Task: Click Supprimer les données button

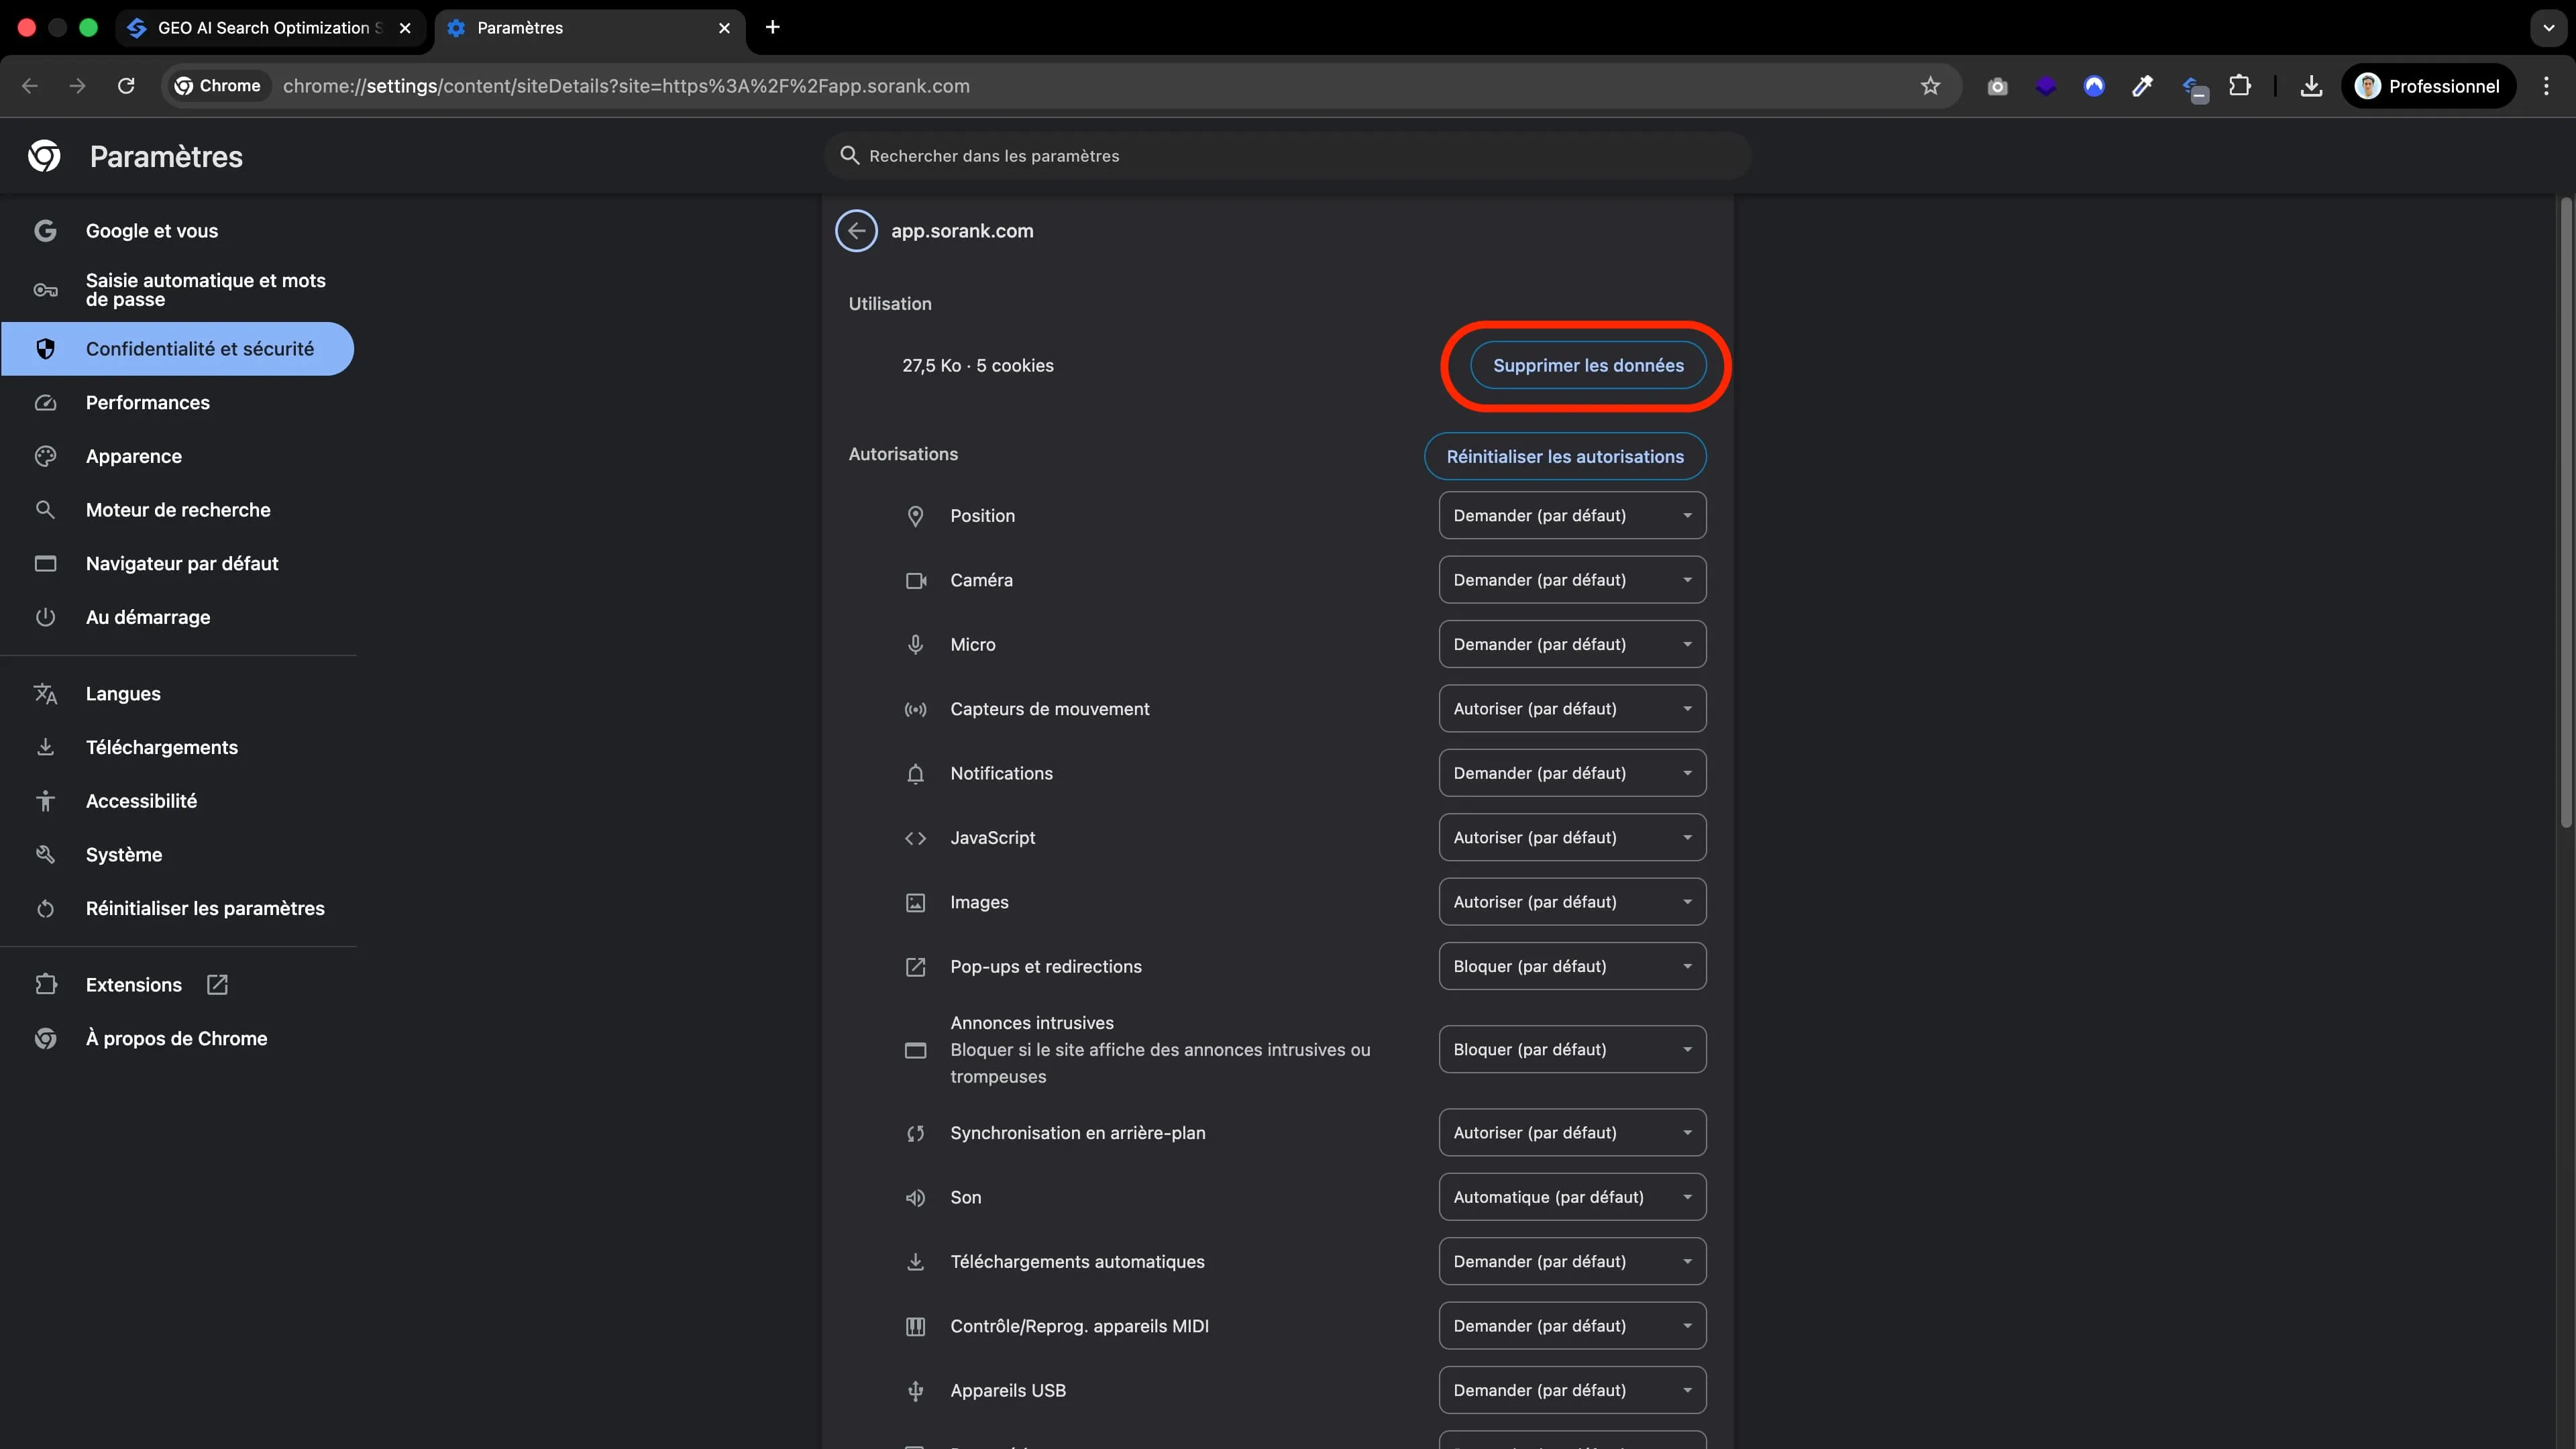Action: click(x=1588, y=366)
